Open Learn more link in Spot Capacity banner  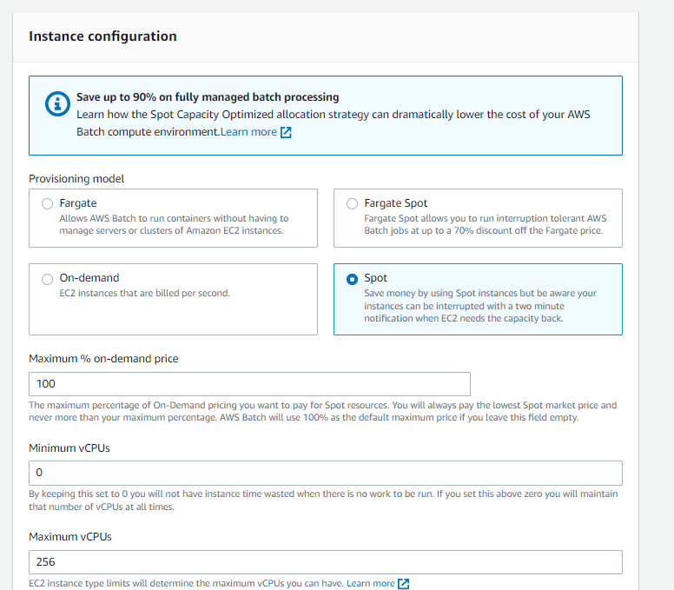coord(248,132)
